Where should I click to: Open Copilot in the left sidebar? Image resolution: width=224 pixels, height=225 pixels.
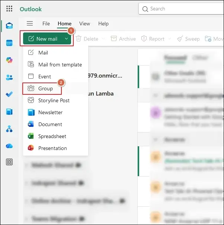pos(9,60)
